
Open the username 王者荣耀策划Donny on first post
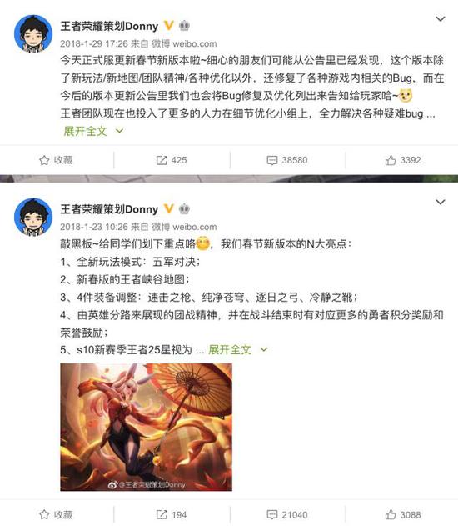click(x=109, y=26)
